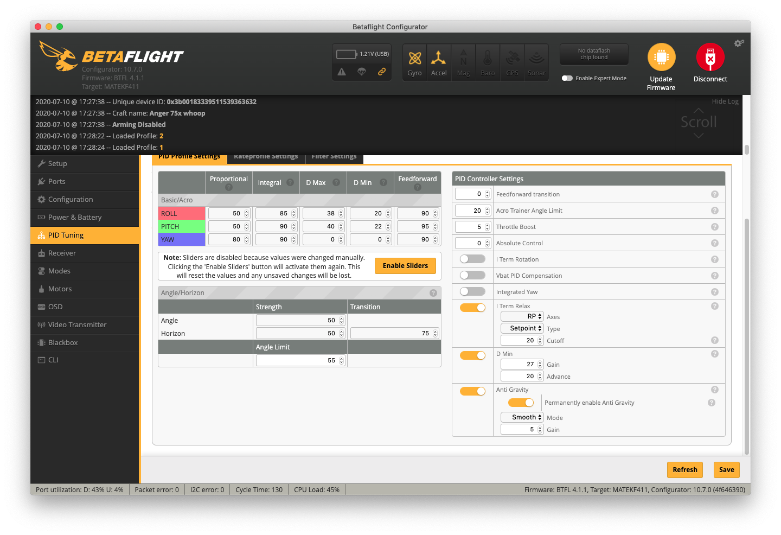Click the Angle Limit value stepper

click(x=341, y=360)
